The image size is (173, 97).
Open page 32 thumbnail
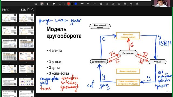click(26, 30)
